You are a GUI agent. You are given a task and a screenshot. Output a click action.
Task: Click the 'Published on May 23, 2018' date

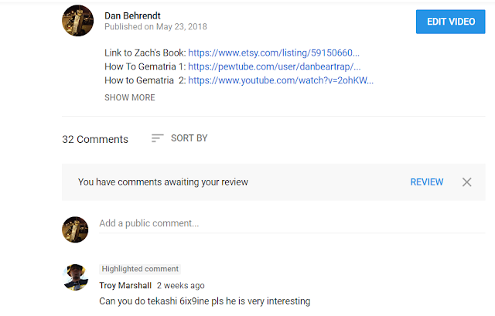155,27
